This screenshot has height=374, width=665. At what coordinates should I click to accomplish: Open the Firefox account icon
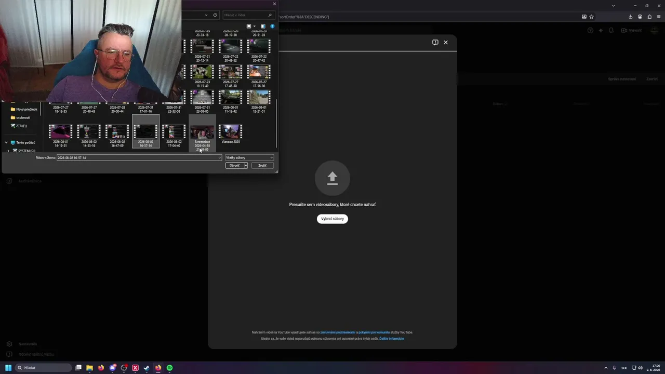pos(640,17)
